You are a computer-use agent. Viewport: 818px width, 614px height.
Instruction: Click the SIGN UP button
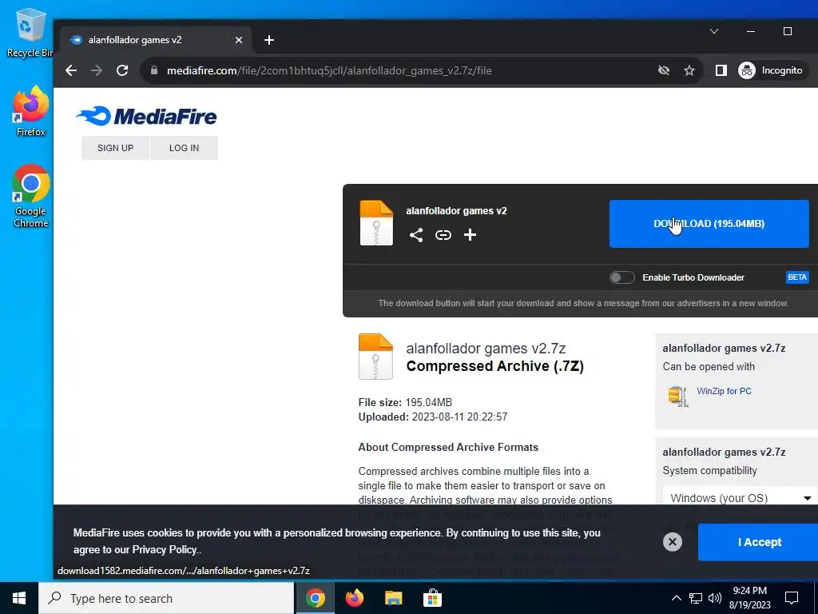click(115, 148)
